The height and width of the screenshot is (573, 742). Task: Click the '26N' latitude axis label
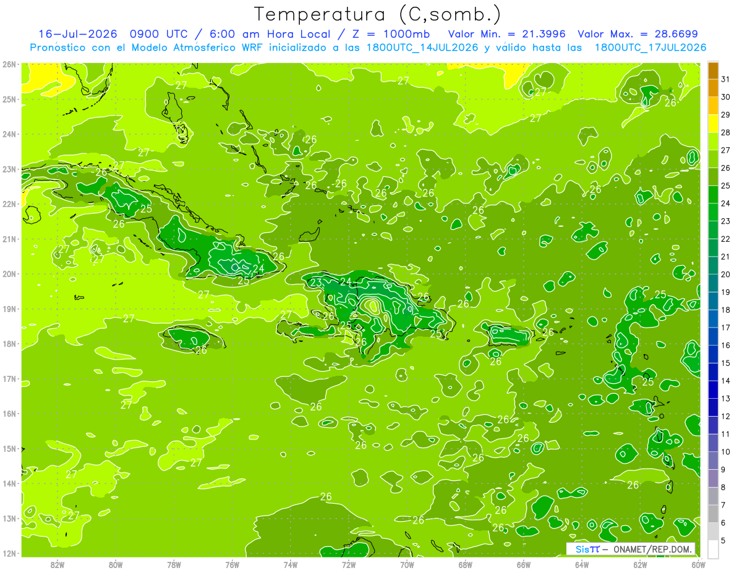point(9,64)
